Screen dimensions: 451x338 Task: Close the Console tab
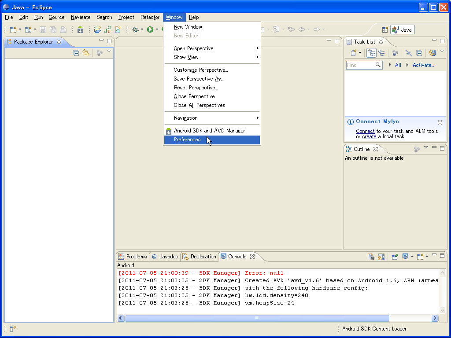(x=252, y=257)
